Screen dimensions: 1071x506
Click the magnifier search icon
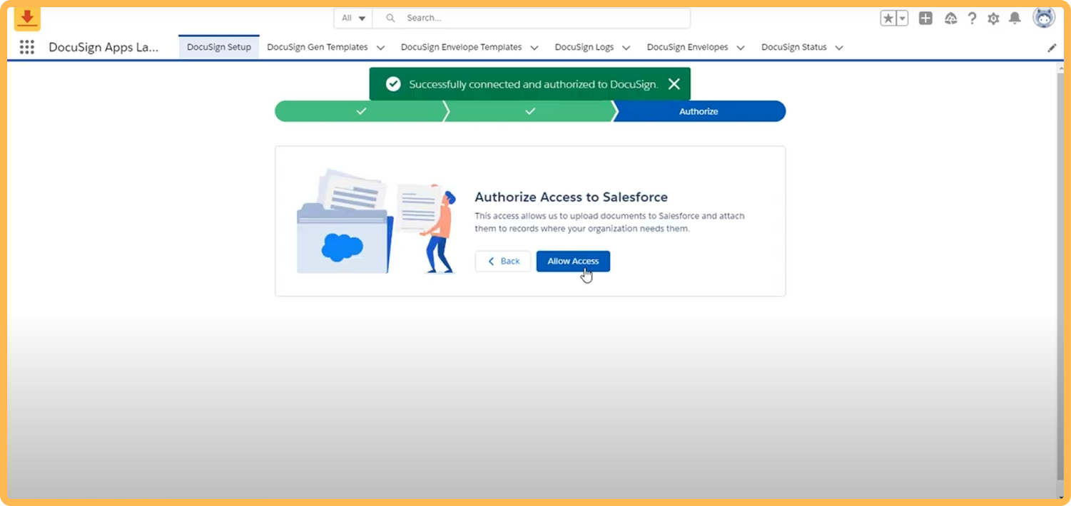point(390,18)
